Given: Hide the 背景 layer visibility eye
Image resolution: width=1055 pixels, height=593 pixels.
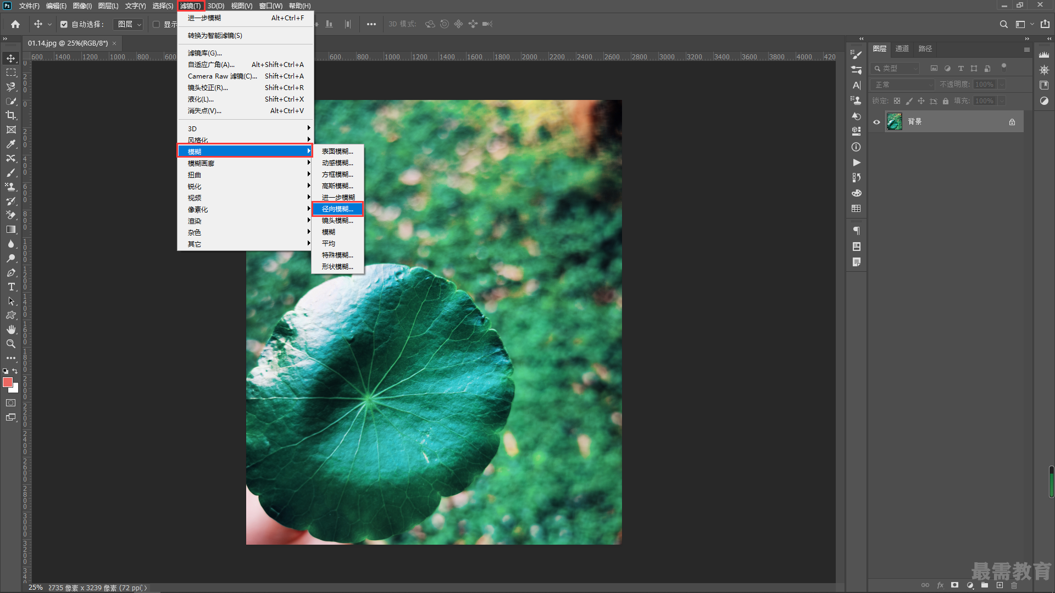Looking at the screenshot, I should pos(877,122).
